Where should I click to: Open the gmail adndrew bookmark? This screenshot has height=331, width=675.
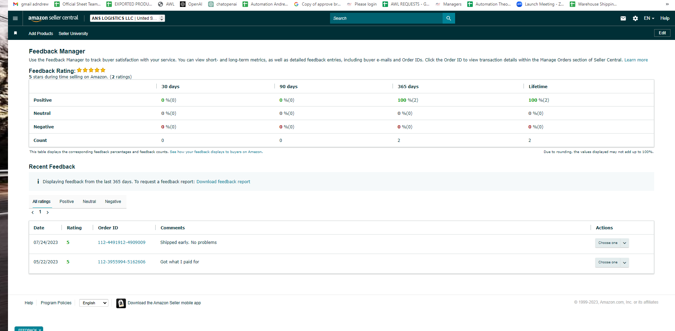[31, 4]
